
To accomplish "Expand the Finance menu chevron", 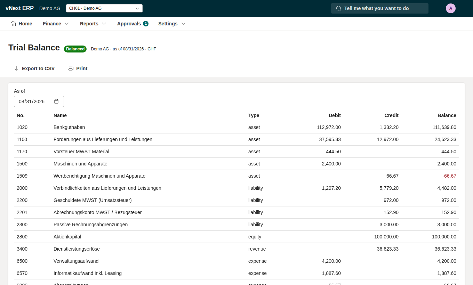I will pos(67,24).
